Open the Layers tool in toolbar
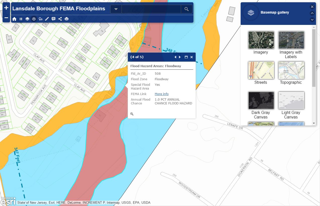320x206 pixels. (x=27, y=19)
